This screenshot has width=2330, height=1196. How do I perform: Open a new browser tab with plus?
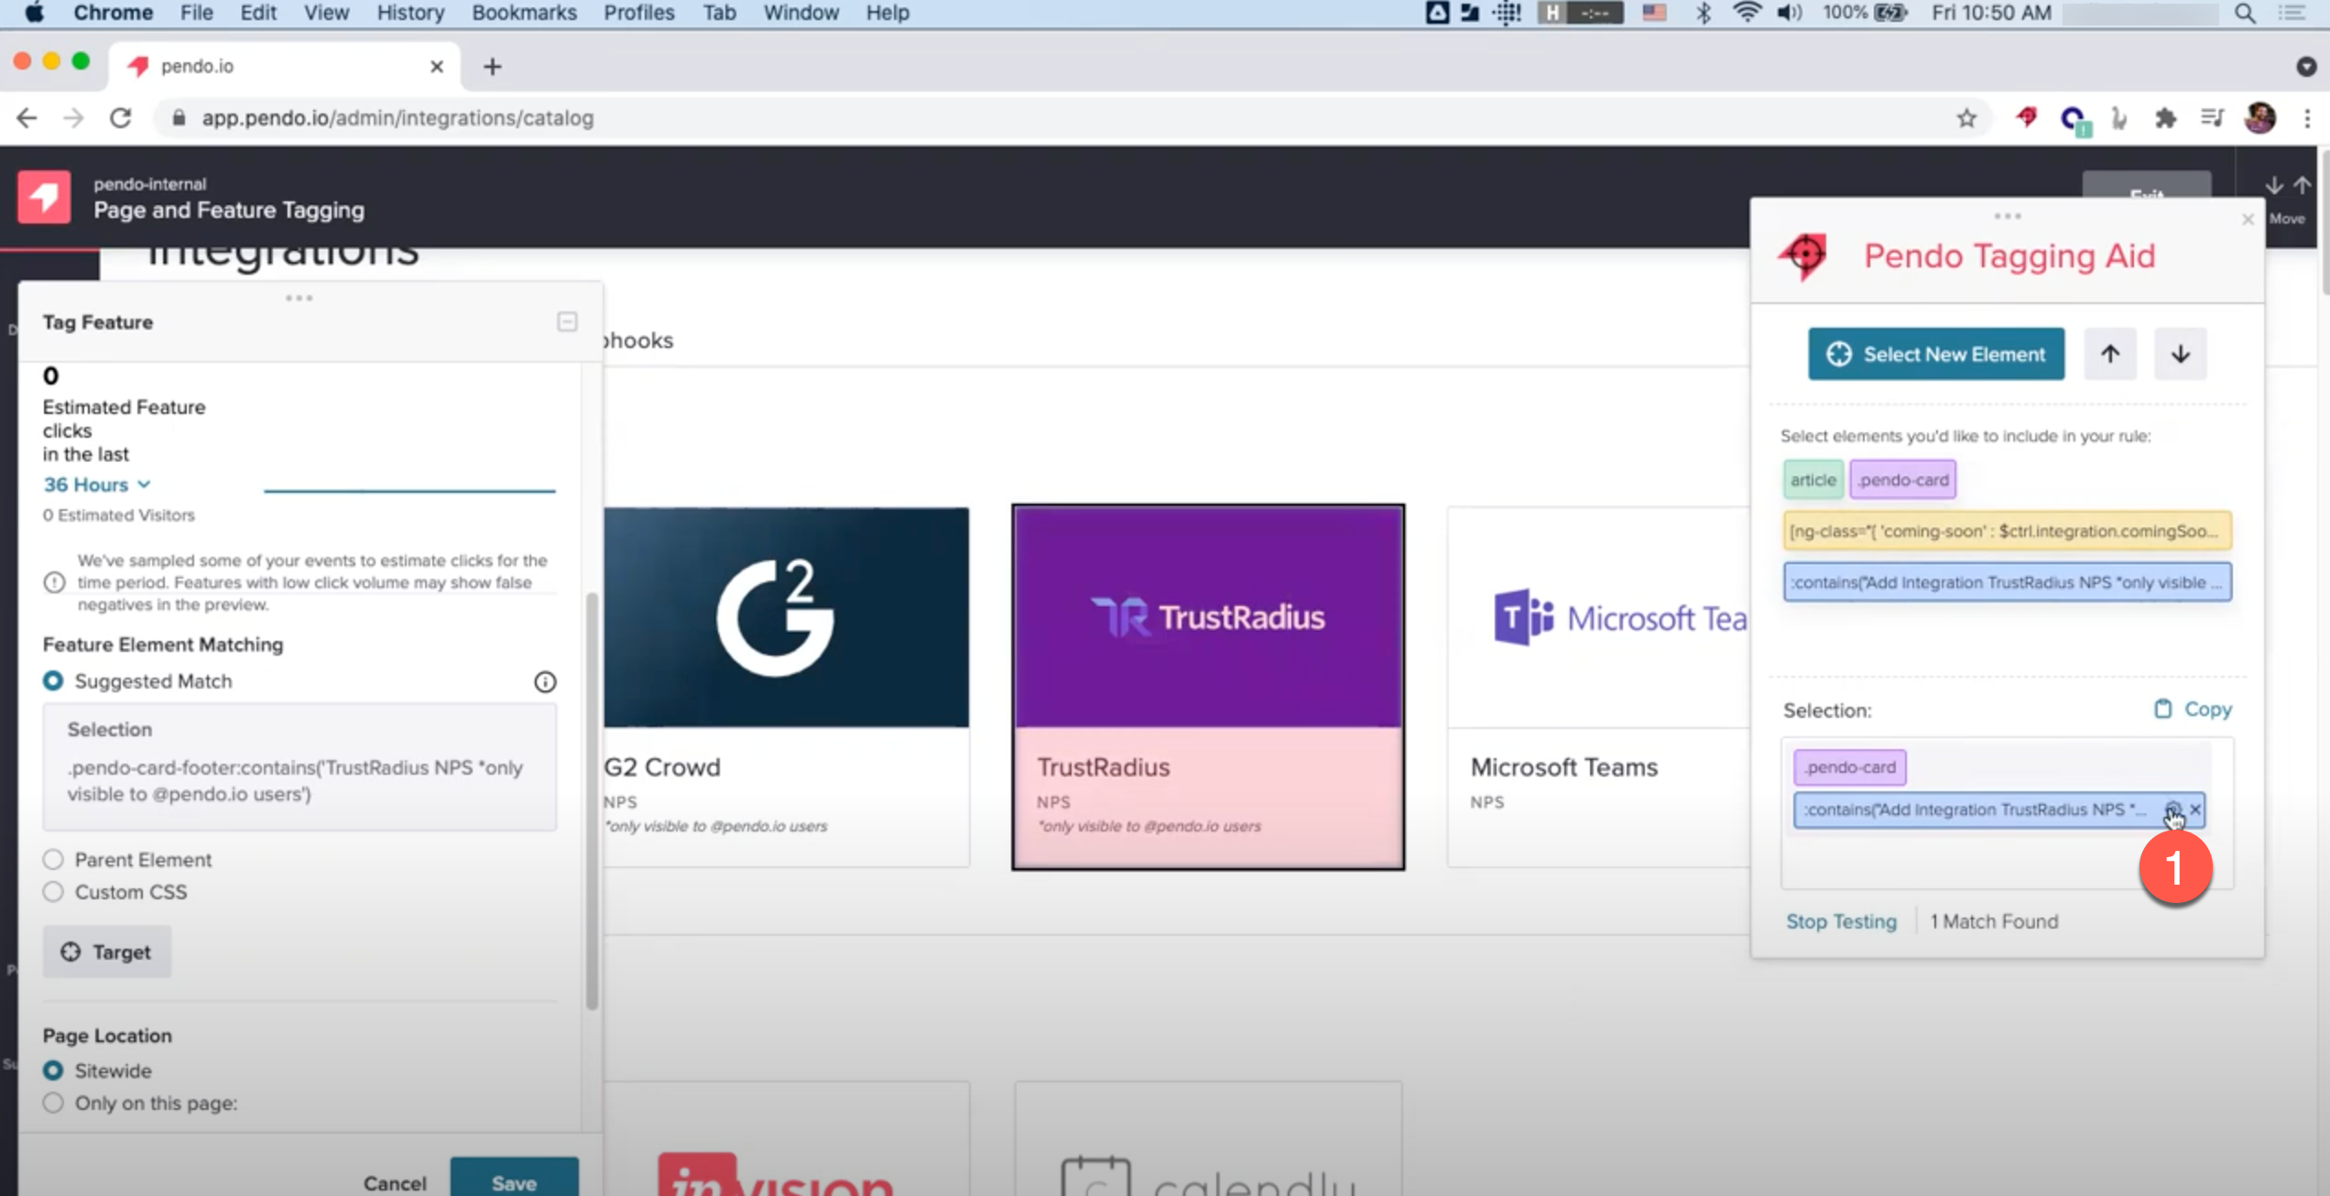click(x=492, y=67)
